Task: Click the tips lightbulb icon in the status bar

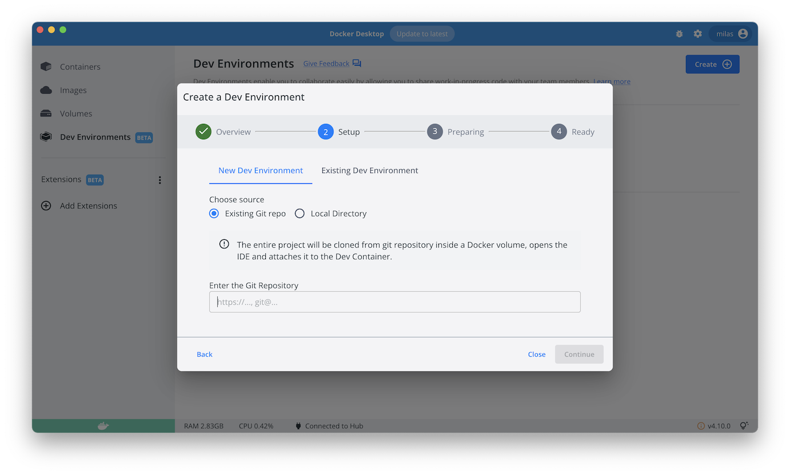Action: pyautogui.click(x=744, y=425)
